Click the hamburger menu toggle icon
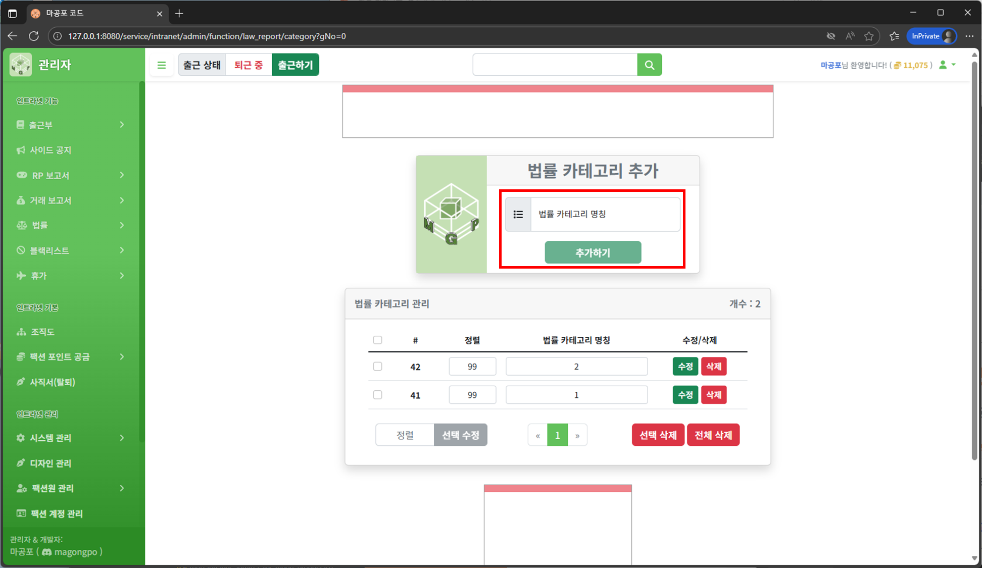 pyautogui.click(x=162, y=65)
